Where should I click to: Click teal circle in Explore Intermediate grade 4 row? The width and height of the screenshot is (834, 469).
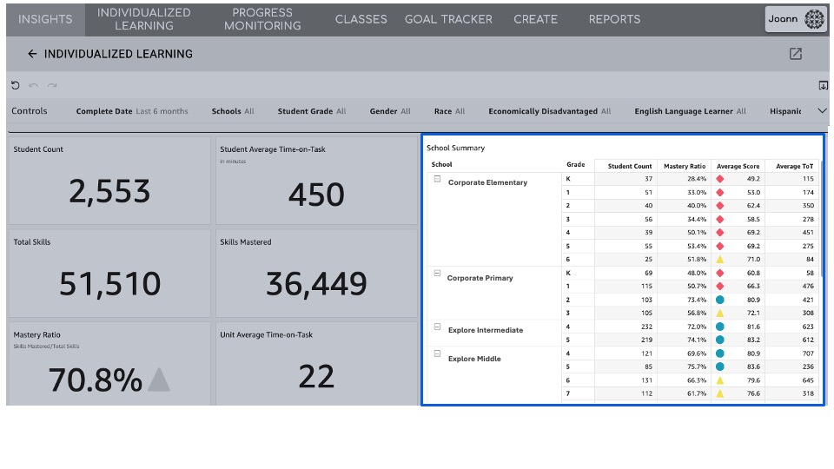point(719,327)
